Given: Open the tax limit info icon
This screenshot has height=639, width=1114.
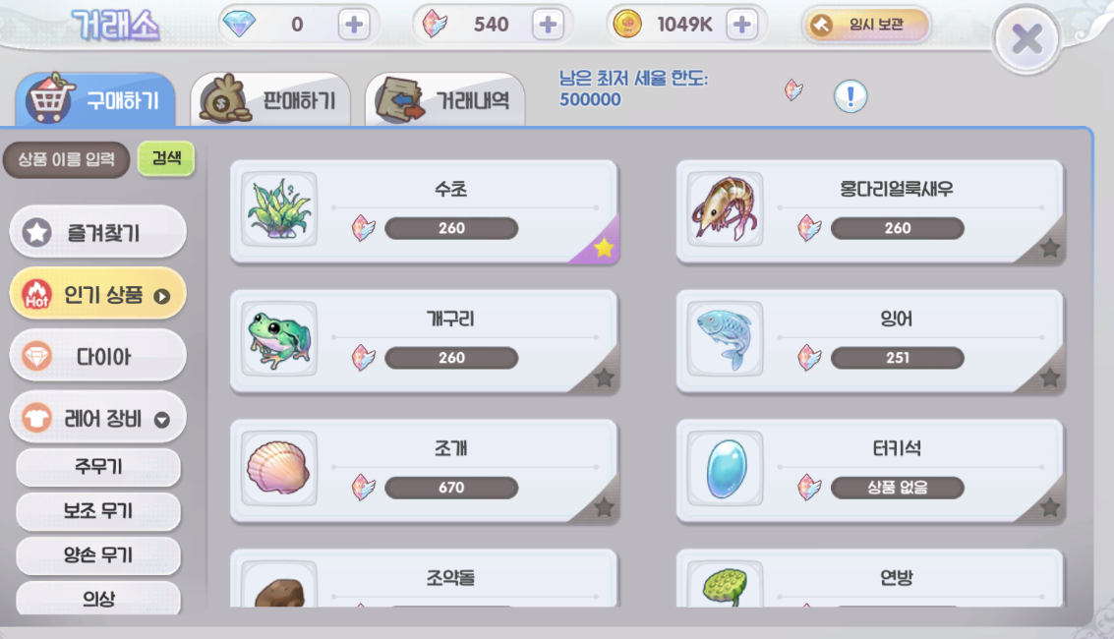Looking at the screenshot, I should click(850, 96).
